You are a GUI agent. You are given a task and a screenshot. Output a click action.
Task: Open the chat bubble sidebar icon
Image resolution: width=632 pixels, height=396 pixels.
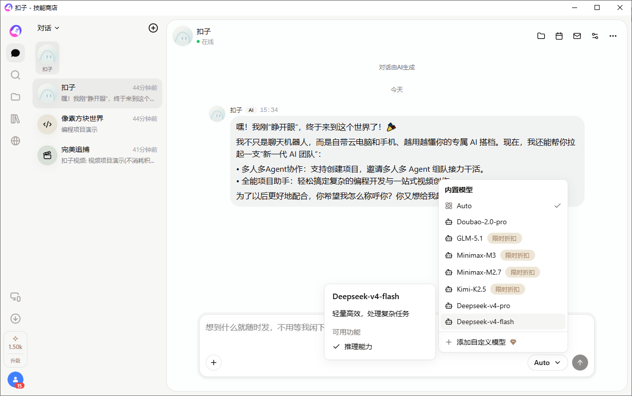click(x=15, y=53)
